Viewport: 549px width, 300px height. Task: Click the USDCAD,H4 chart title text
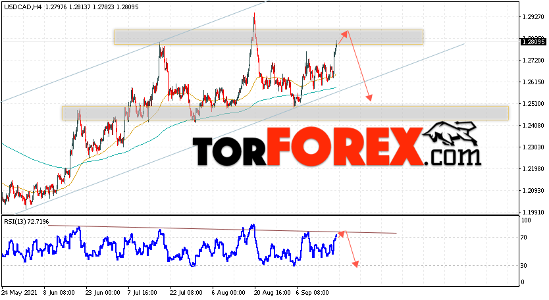point(23,7)
